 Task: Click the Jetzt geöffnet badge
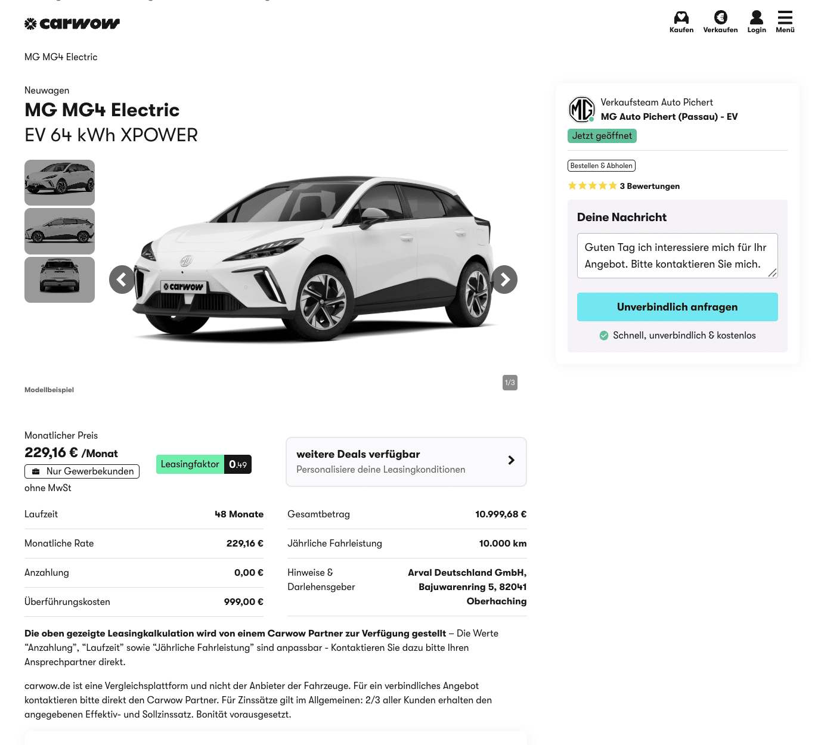[602, 136]
